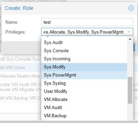Click the scrollbar track above the thumb

[x=130, y=59]
